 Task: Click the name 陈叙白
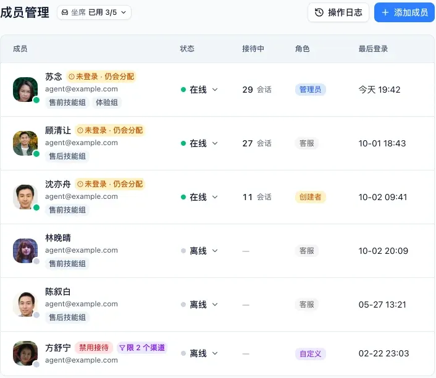click(x=58, y=292)
